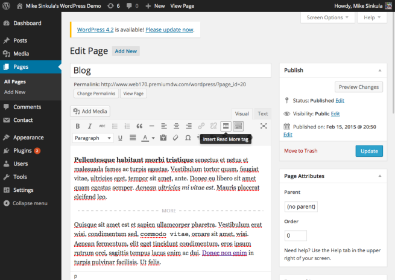Open Plugins in the sidebar
Viewport: 395px width, 280px height.
tap(31, 151)
